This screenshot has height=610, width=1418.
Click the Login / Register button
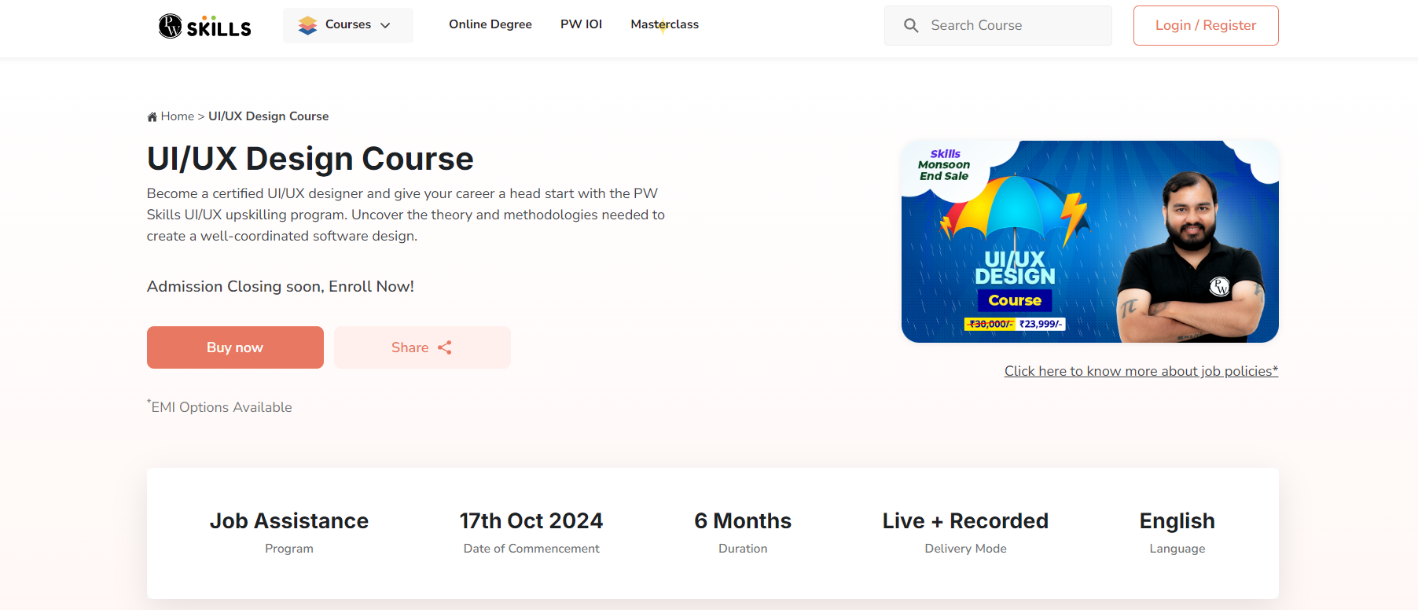(x=1206, y=25)
